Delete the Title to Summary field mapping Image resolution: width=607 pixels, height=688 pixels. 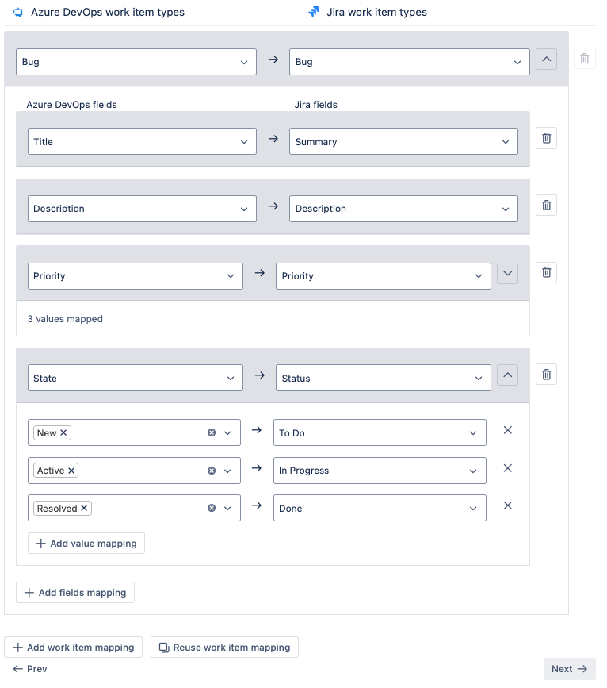(x=546, y=138)
